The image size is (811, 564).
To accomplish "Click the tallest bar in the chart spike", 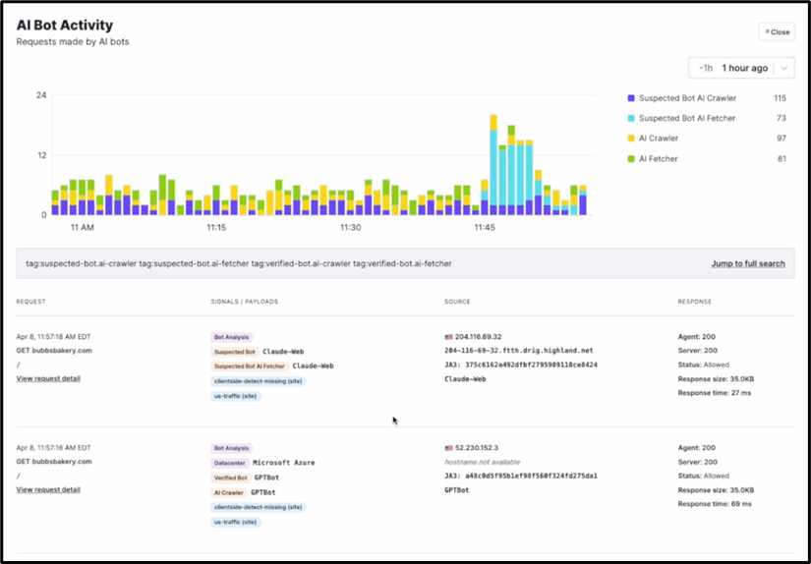I will point(493,162).
